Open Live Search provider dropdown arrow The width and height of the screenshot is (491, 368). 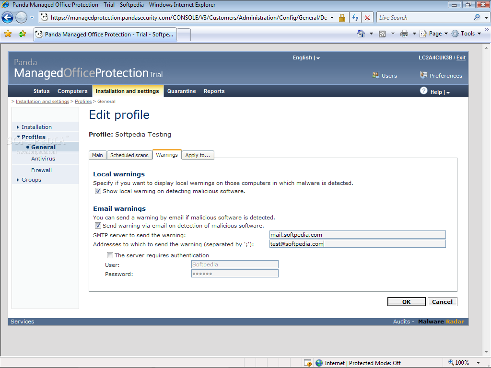(x=486, y=18)
